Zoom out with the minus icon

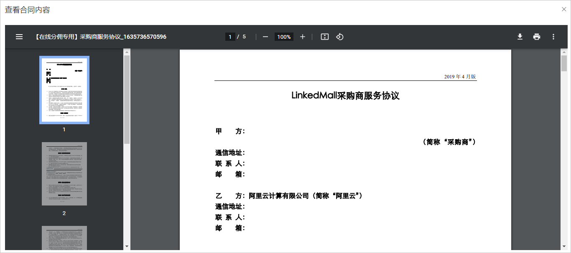tap(265, 37)
